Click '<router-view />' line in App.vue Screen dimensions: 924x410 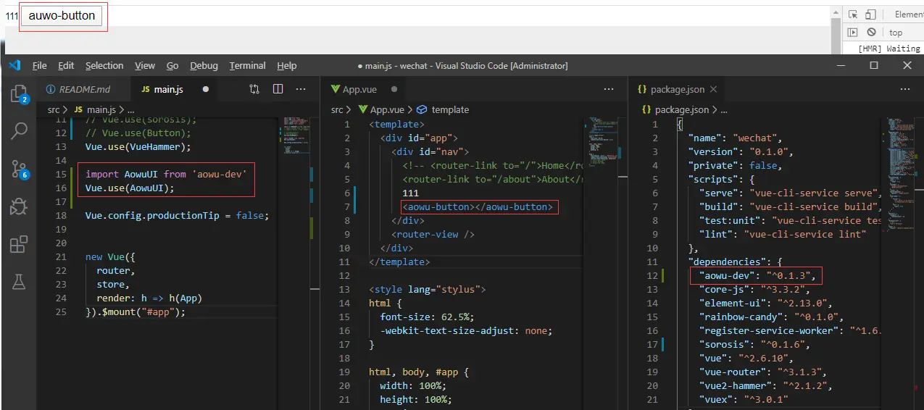tap(433, 235)
